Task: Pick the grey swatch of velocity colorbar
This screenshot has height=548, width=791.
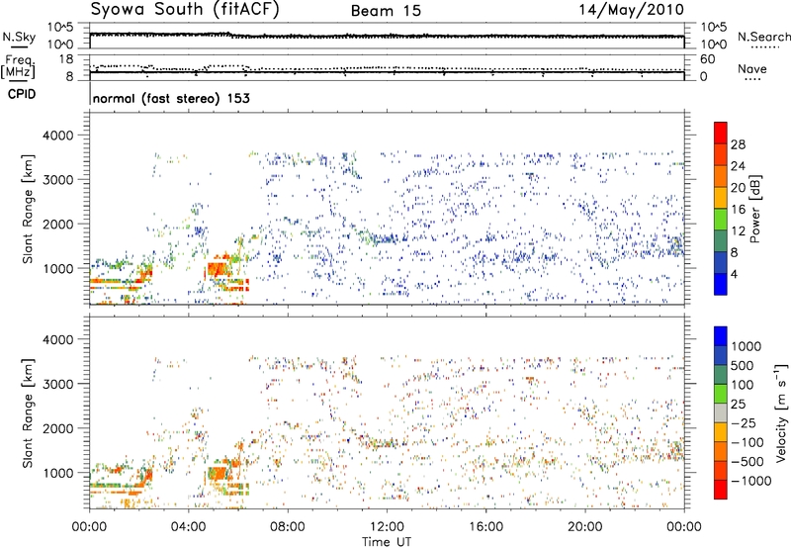Action: 721,412
